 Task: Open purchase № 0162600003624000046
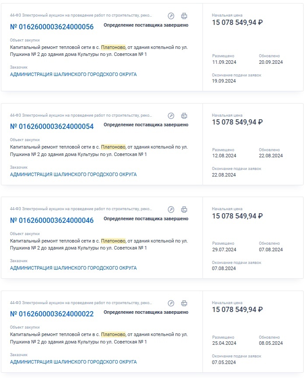tap(52, 220)
